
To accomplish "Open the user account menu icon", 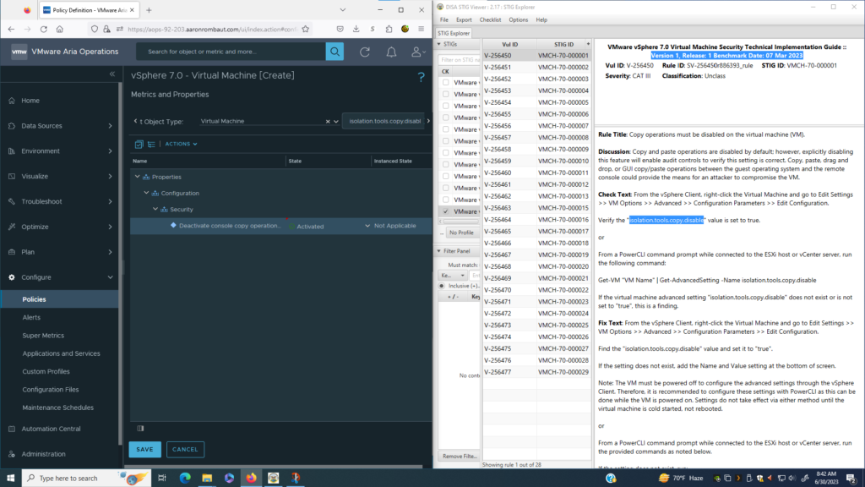I will [x=417, y=52].
